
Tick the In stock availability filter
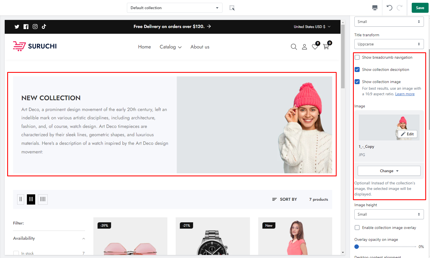(16, 253)
